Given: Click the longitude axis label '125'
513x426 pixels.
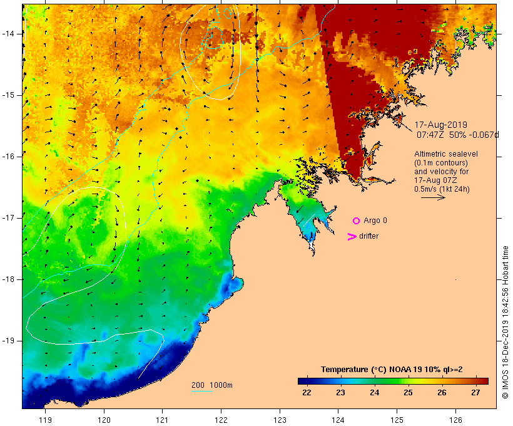Looking at the screenshot, I should (397, 420).
